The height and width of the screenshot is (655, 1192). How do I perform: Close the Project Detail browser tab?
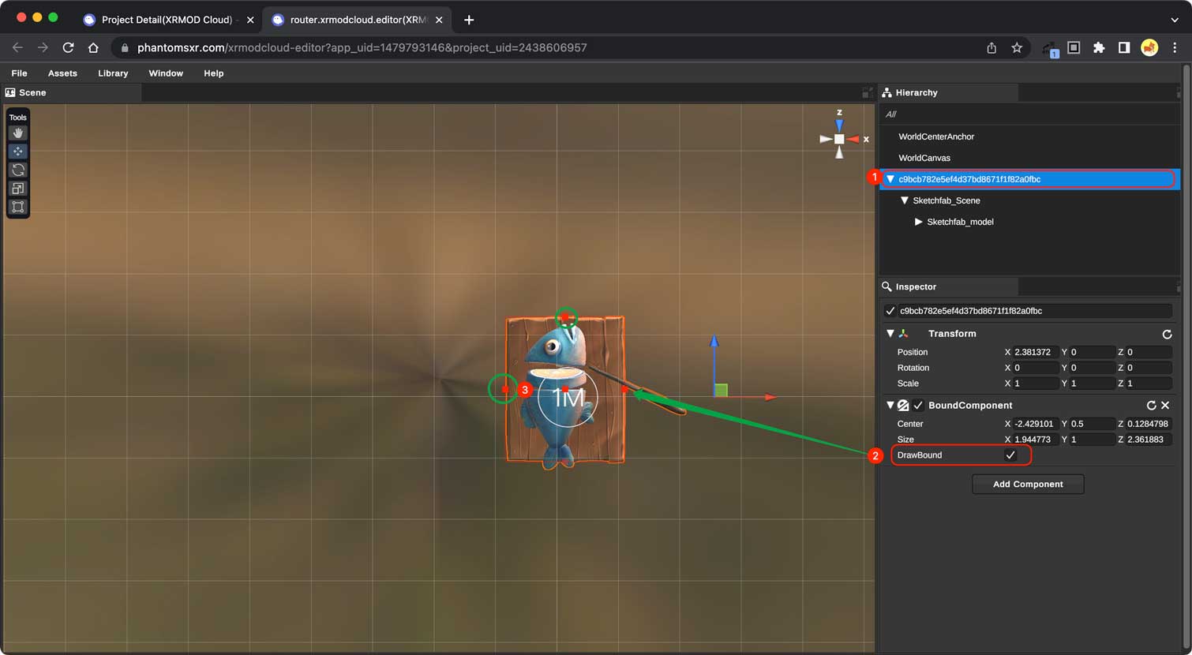(250, 20)
